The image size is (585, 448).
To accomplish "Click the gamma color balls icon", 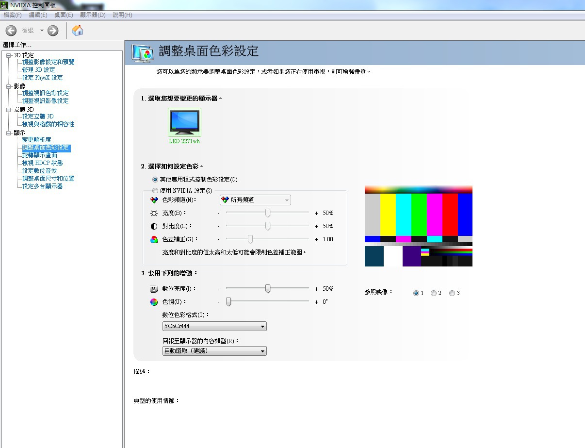I will [x=154, y=239].
